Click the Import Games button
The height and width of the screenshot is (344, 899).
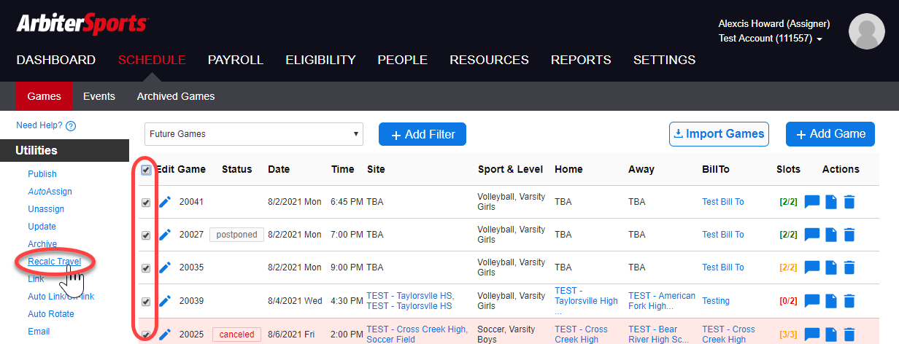coord(719,134)
